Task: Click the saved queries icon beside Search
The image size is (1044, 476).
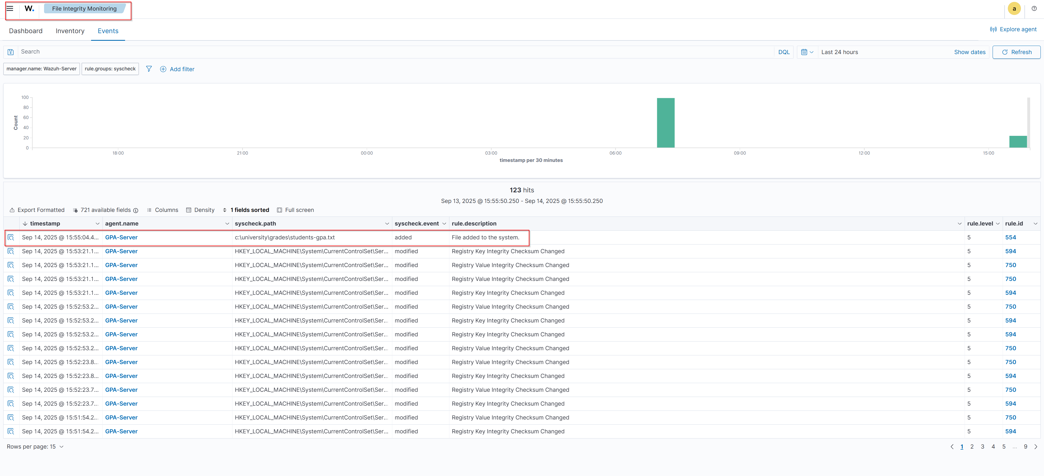Action: click(11, 52)
